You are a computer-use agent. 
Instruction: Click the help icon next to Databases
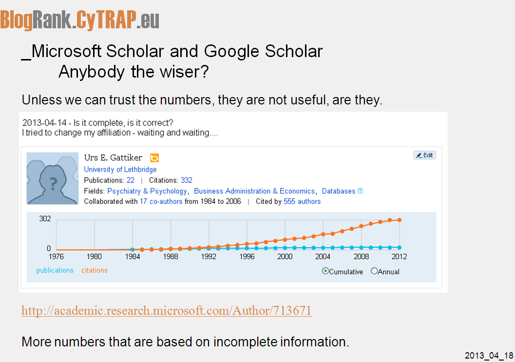tap(360, 191)
